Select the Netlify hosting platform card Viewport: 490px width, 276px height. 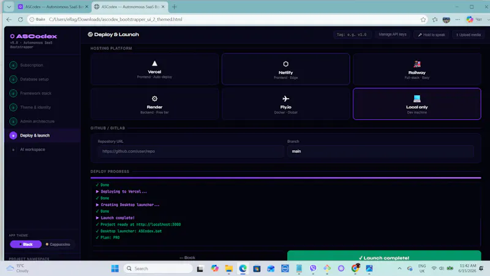(x=285, y=69)
